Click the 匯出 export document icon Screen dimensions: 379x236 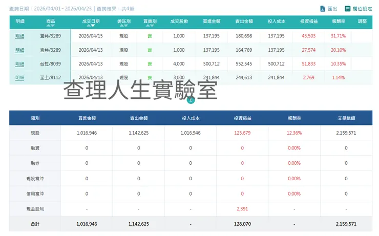323,9
